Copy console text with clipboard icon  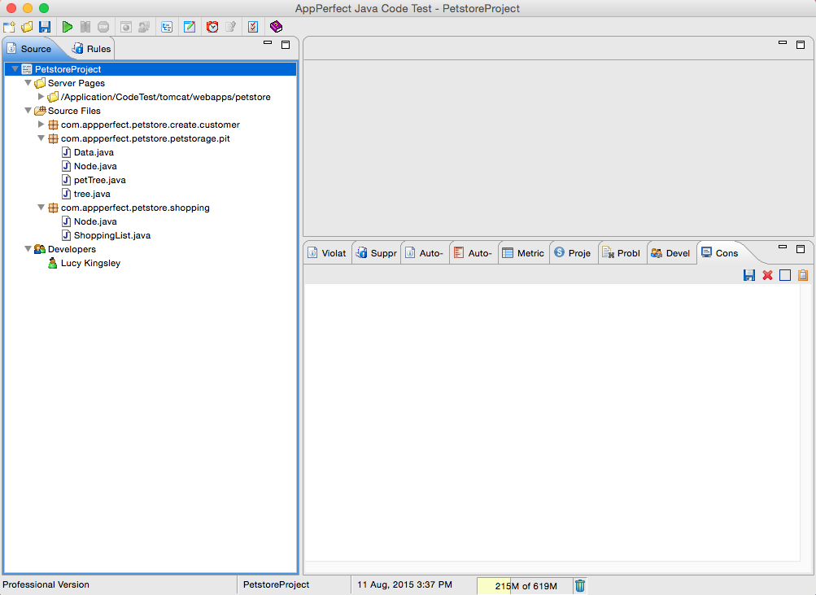(802, 275)
